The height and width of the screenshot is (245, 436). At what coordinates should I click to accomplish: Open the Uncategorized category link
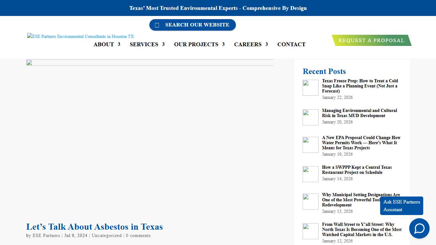point(106,235)
